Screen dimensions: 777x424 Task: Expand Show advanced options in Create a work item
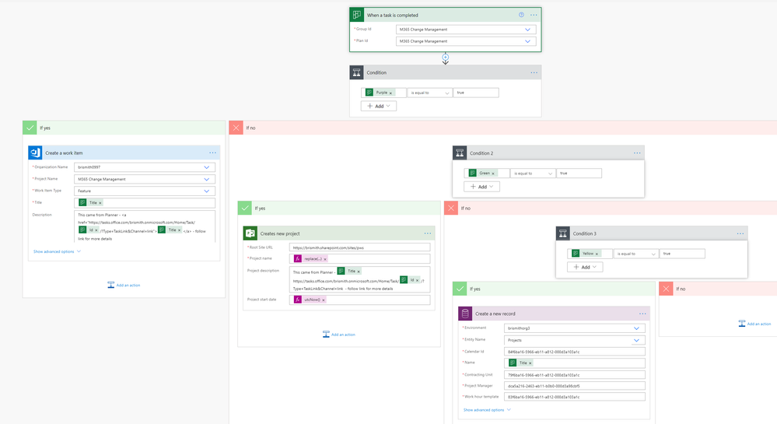(57, 251)
